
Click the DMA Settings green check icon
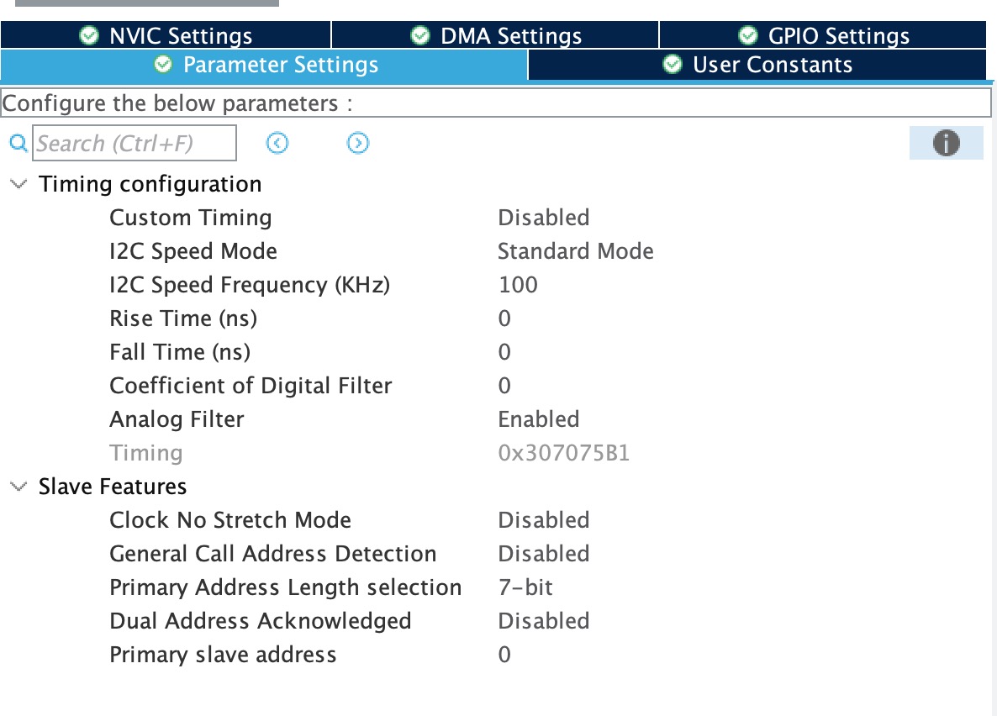click(x=420, y=35)
